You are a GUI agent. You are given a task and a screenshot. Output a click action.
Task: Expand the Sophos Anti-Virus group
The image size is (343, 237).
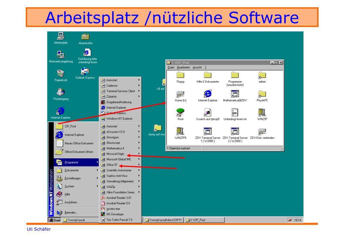click(120, 176)
